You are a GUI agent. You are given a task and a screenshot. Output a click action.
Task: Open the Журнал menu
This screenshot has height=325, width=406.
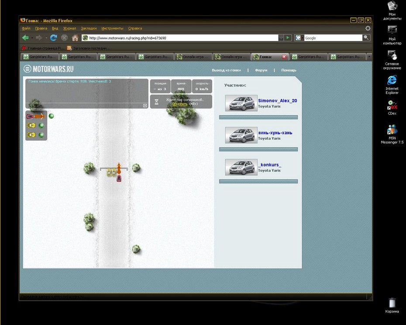tap(70, 28)
